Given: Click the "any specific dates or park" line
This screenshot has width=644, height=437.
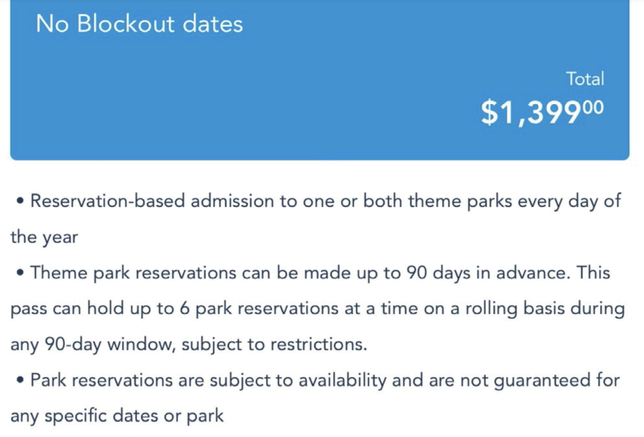Looking at the screenshot, I should (x=117, y=416).
